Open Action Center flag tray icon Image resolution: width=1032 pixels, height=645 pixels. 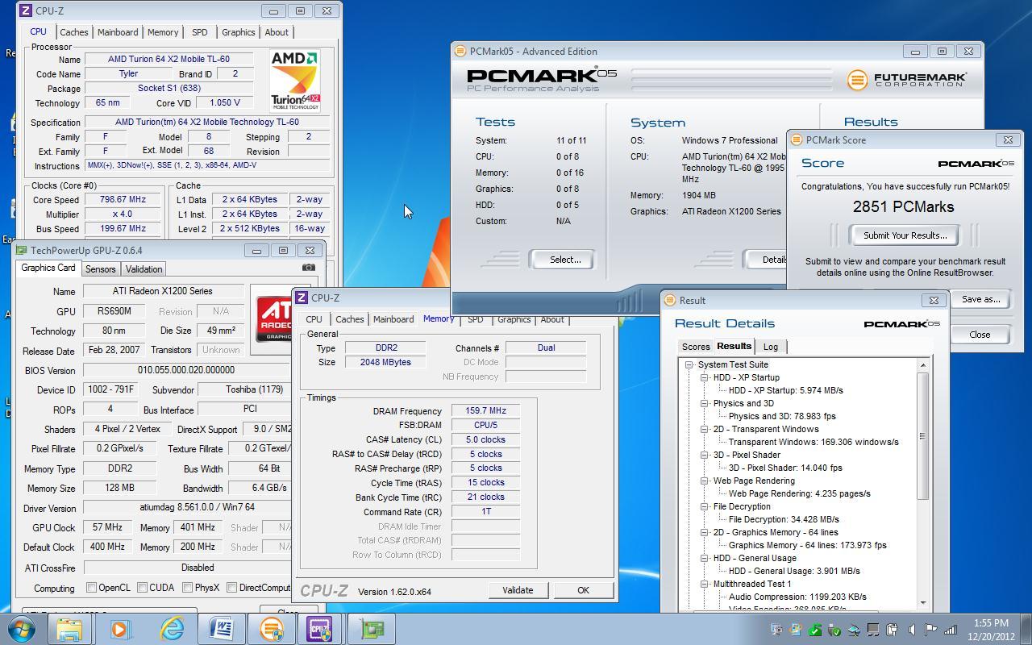click(x=930, y=630)
